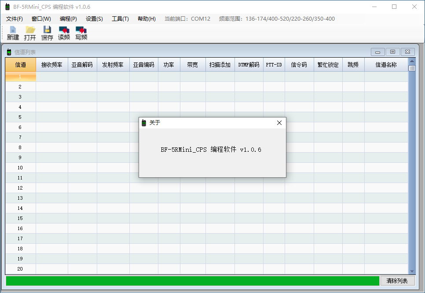Open the 文件(F) menu
The image size is (425, 293).
(x=15, y=19)
